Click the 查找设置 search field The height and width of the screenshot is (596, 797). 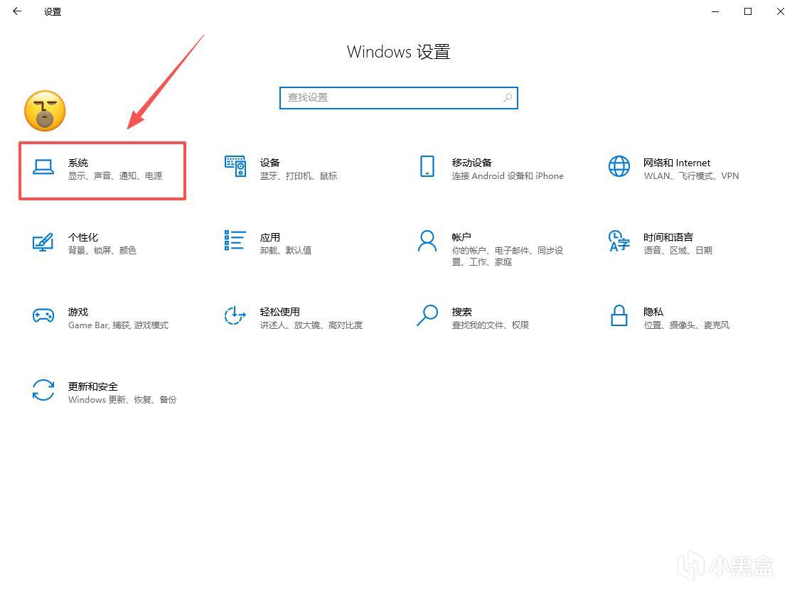point(398,98)
